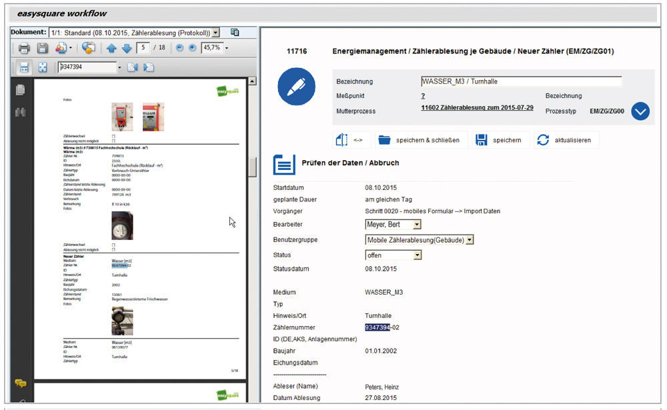This screenshot has width=667, height=410.
Task: Tick Ablesung nicht möglich checkbox above Neuer Zähler
Action: (x=113, y=250)
